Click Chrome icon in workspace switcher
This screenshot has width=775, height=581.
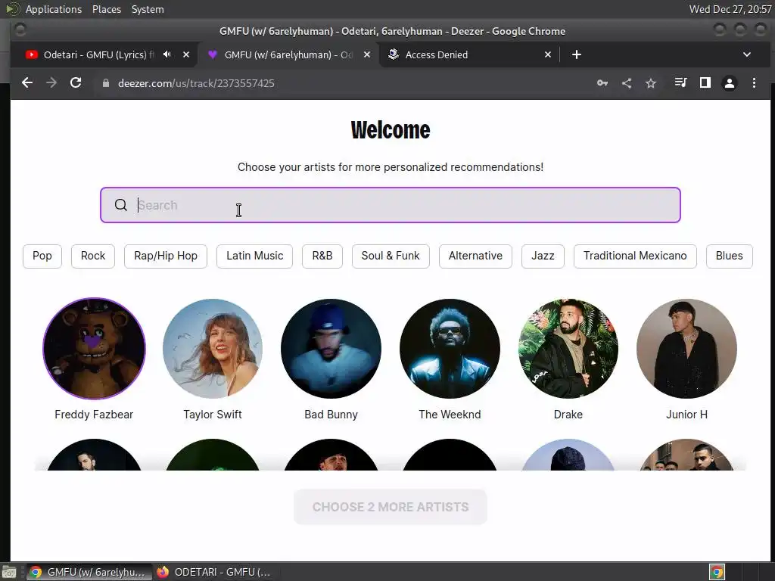(x=717, y=572)
